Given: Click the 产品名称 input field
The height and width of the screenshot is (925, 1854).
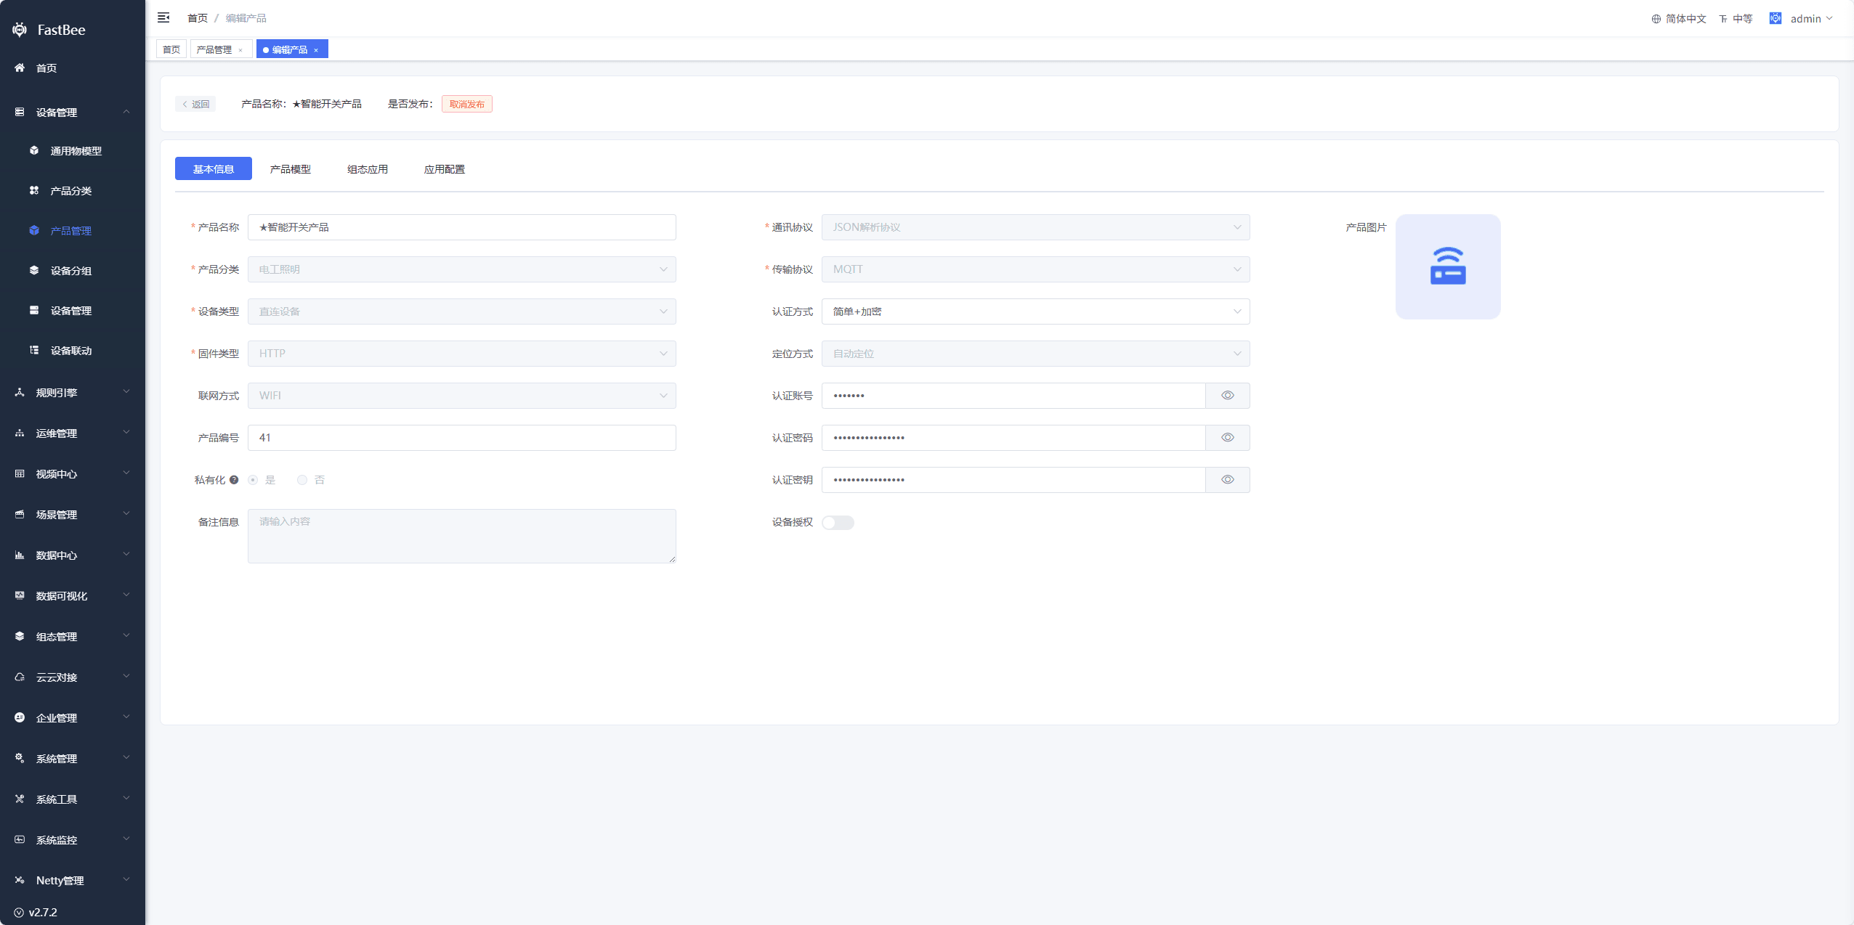Looking at the screenshot, I should (461, 227).
